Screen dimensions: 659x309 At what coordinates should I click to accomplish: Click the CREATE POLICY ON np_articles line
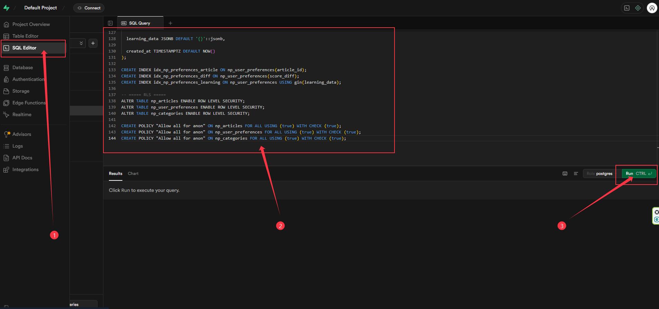231,126
